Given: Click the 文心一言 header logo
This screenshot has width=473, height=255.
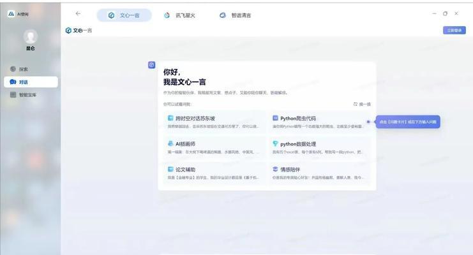Looking at the screenshot, I should 79,31.
